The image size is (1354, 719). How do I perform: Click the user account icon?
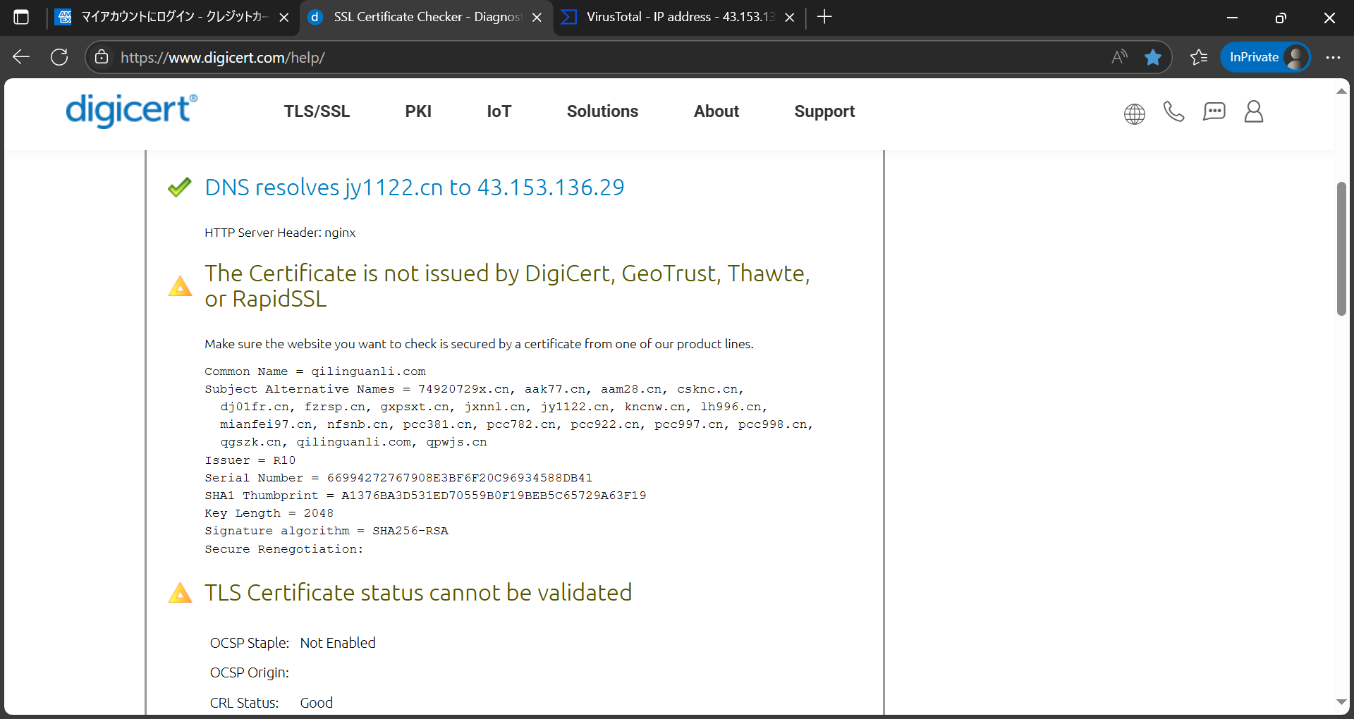[1254, 111]
